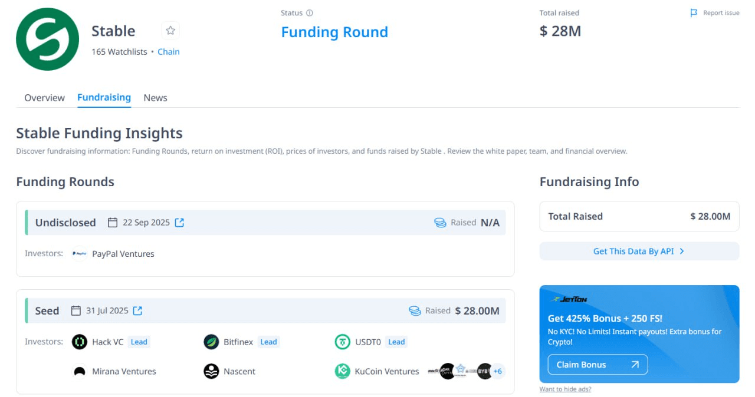Click the Seed round title

(x=47, y=310)
